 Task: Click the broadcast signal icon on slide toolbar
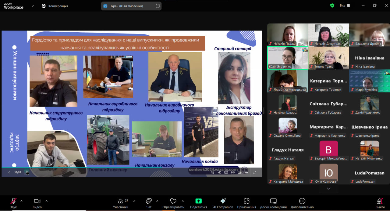pos(233,172)
